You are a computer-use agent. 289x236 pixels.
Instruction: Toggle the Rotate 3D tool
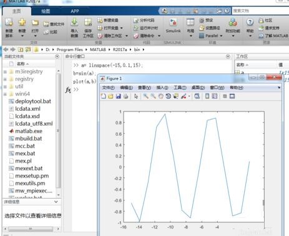(168, 96)
